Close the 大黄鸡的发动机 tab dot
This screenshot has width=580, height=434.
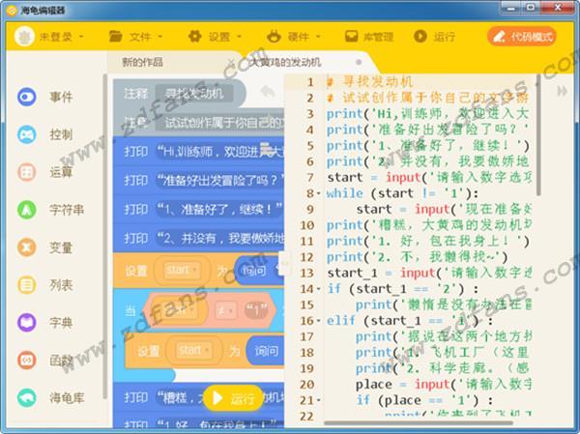[359, 62]
